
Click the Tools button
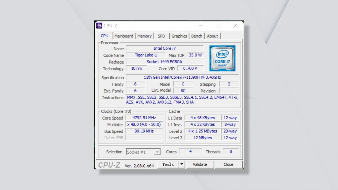(x=168, y=164)
